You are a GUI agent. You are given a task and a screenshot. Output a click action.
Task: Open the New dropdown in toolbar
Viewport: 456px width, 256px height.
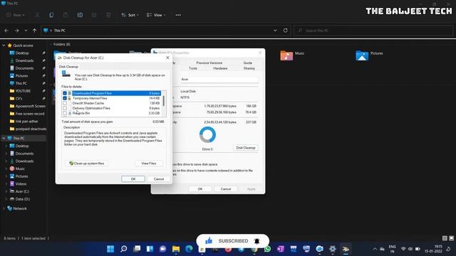point(16,15)
